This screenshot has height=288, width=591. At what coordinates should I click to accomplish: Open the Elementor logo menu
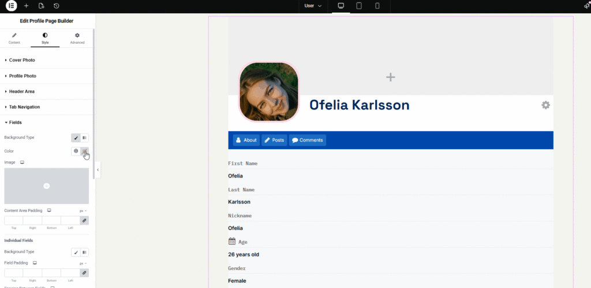(x=12, y=6)
